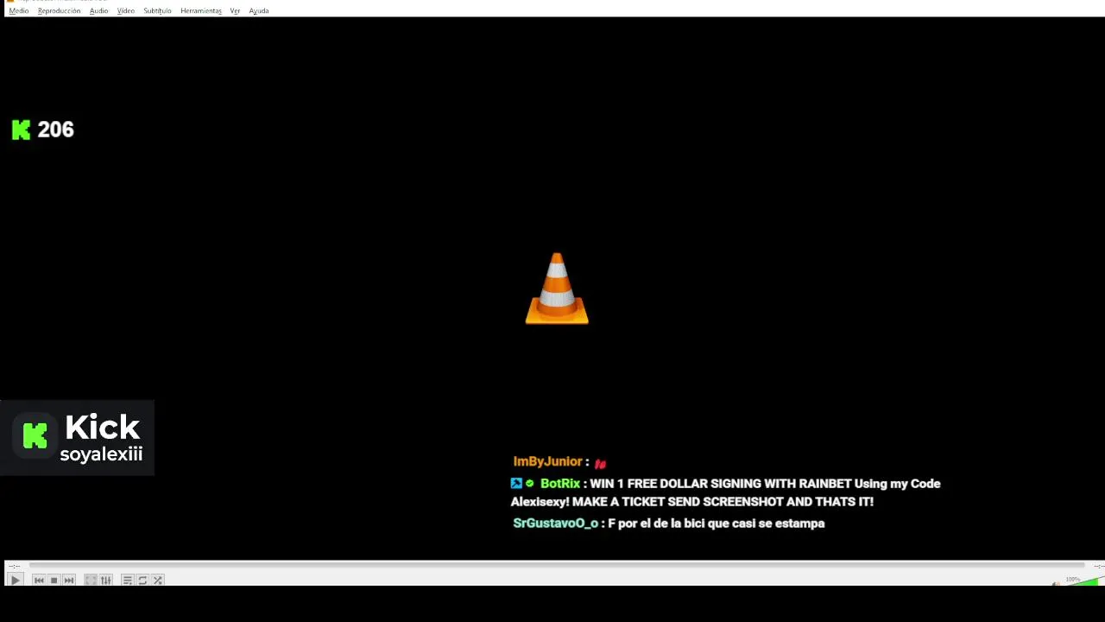Image resolution: width=1105 pixels, height=622 pixels.
Task: Click the red emote after ImByJunior
Action: click(x=600, y=464)
